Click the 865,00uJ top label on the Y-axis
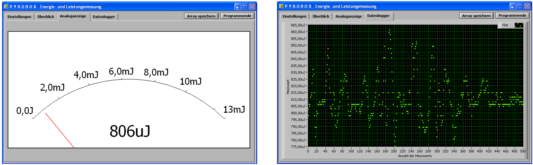 pos(298,25)
